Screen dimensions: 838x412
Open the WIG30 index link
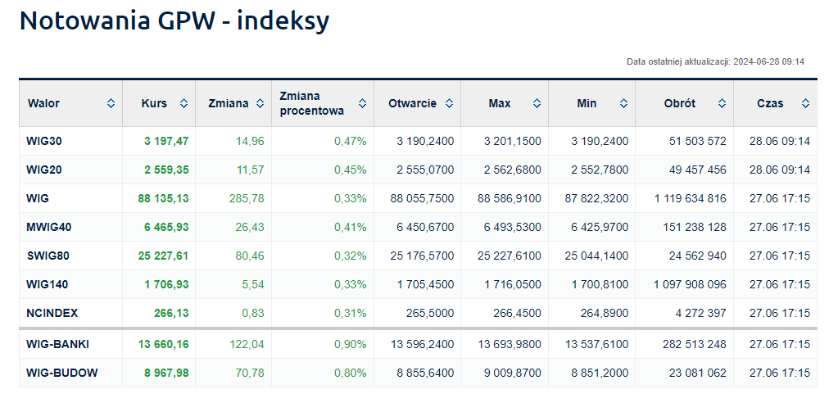[44, 141]
